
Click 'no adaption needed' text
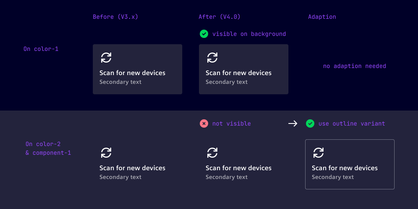[354, 66]
